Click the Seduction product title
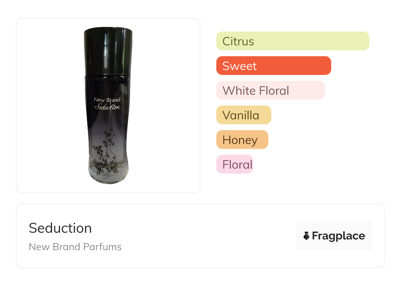 tap(60, 228)
